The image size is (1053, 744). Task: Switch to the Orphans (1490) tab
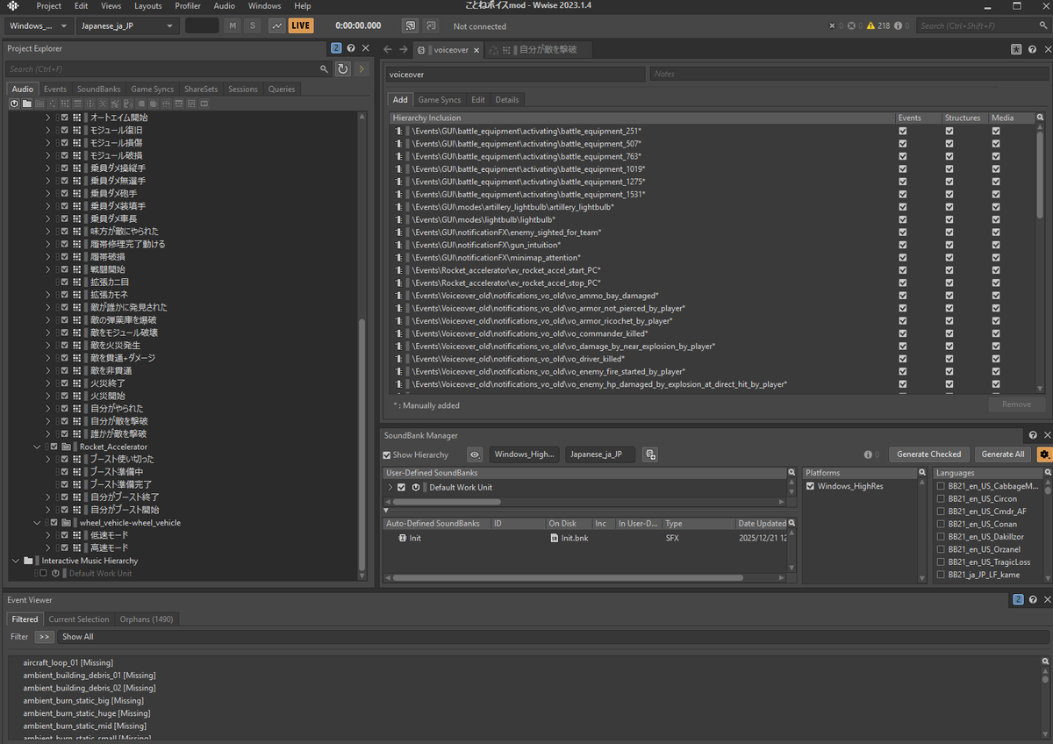tap(147, 619)
